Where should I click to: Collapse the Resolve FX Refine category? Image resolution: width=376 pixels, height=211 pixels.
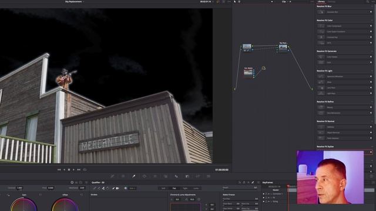tap(372, 101)
